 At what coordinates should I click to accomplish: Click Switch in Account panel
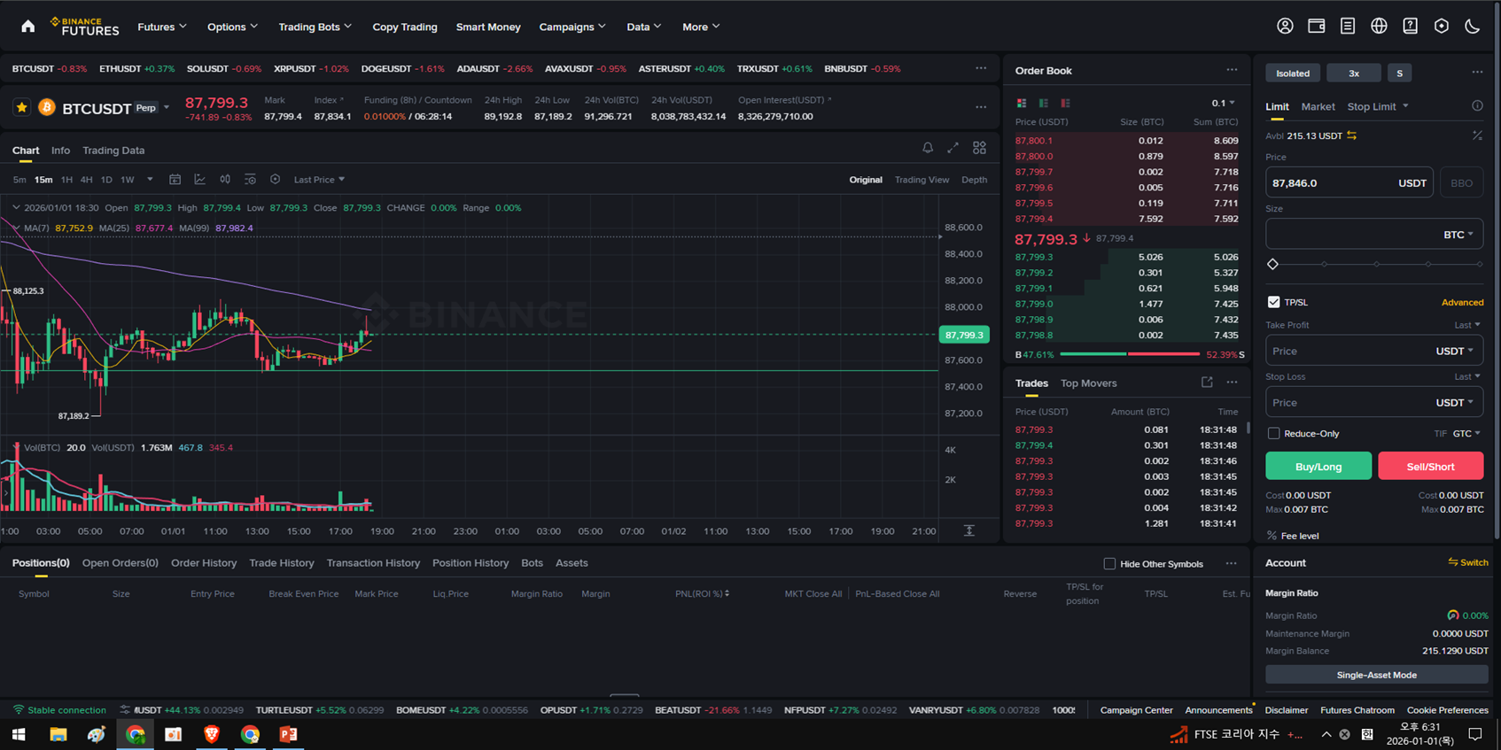click(x=1468, y=562)
